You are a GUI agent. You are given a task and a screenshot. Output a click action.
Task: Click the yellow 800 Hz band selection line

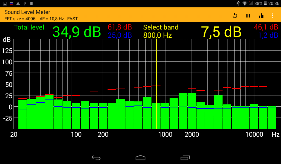pos(156,84)
